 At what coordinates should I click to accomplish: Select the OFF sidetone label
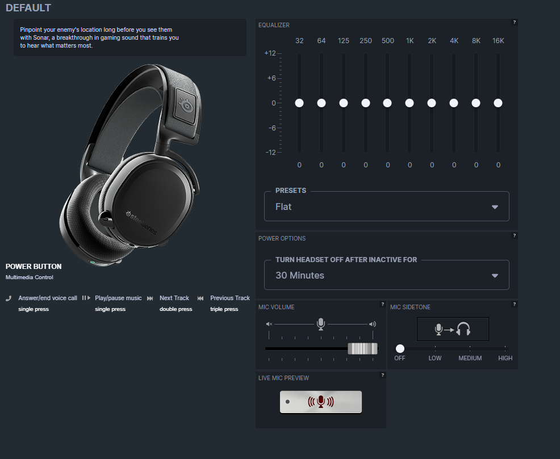point(400,358)
